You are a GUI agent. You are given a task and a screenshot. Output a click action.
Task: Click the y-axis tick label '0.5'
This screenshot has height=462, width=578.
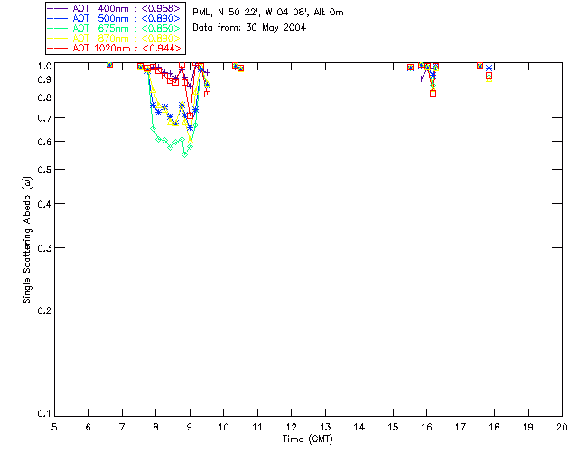coord(44,170)
